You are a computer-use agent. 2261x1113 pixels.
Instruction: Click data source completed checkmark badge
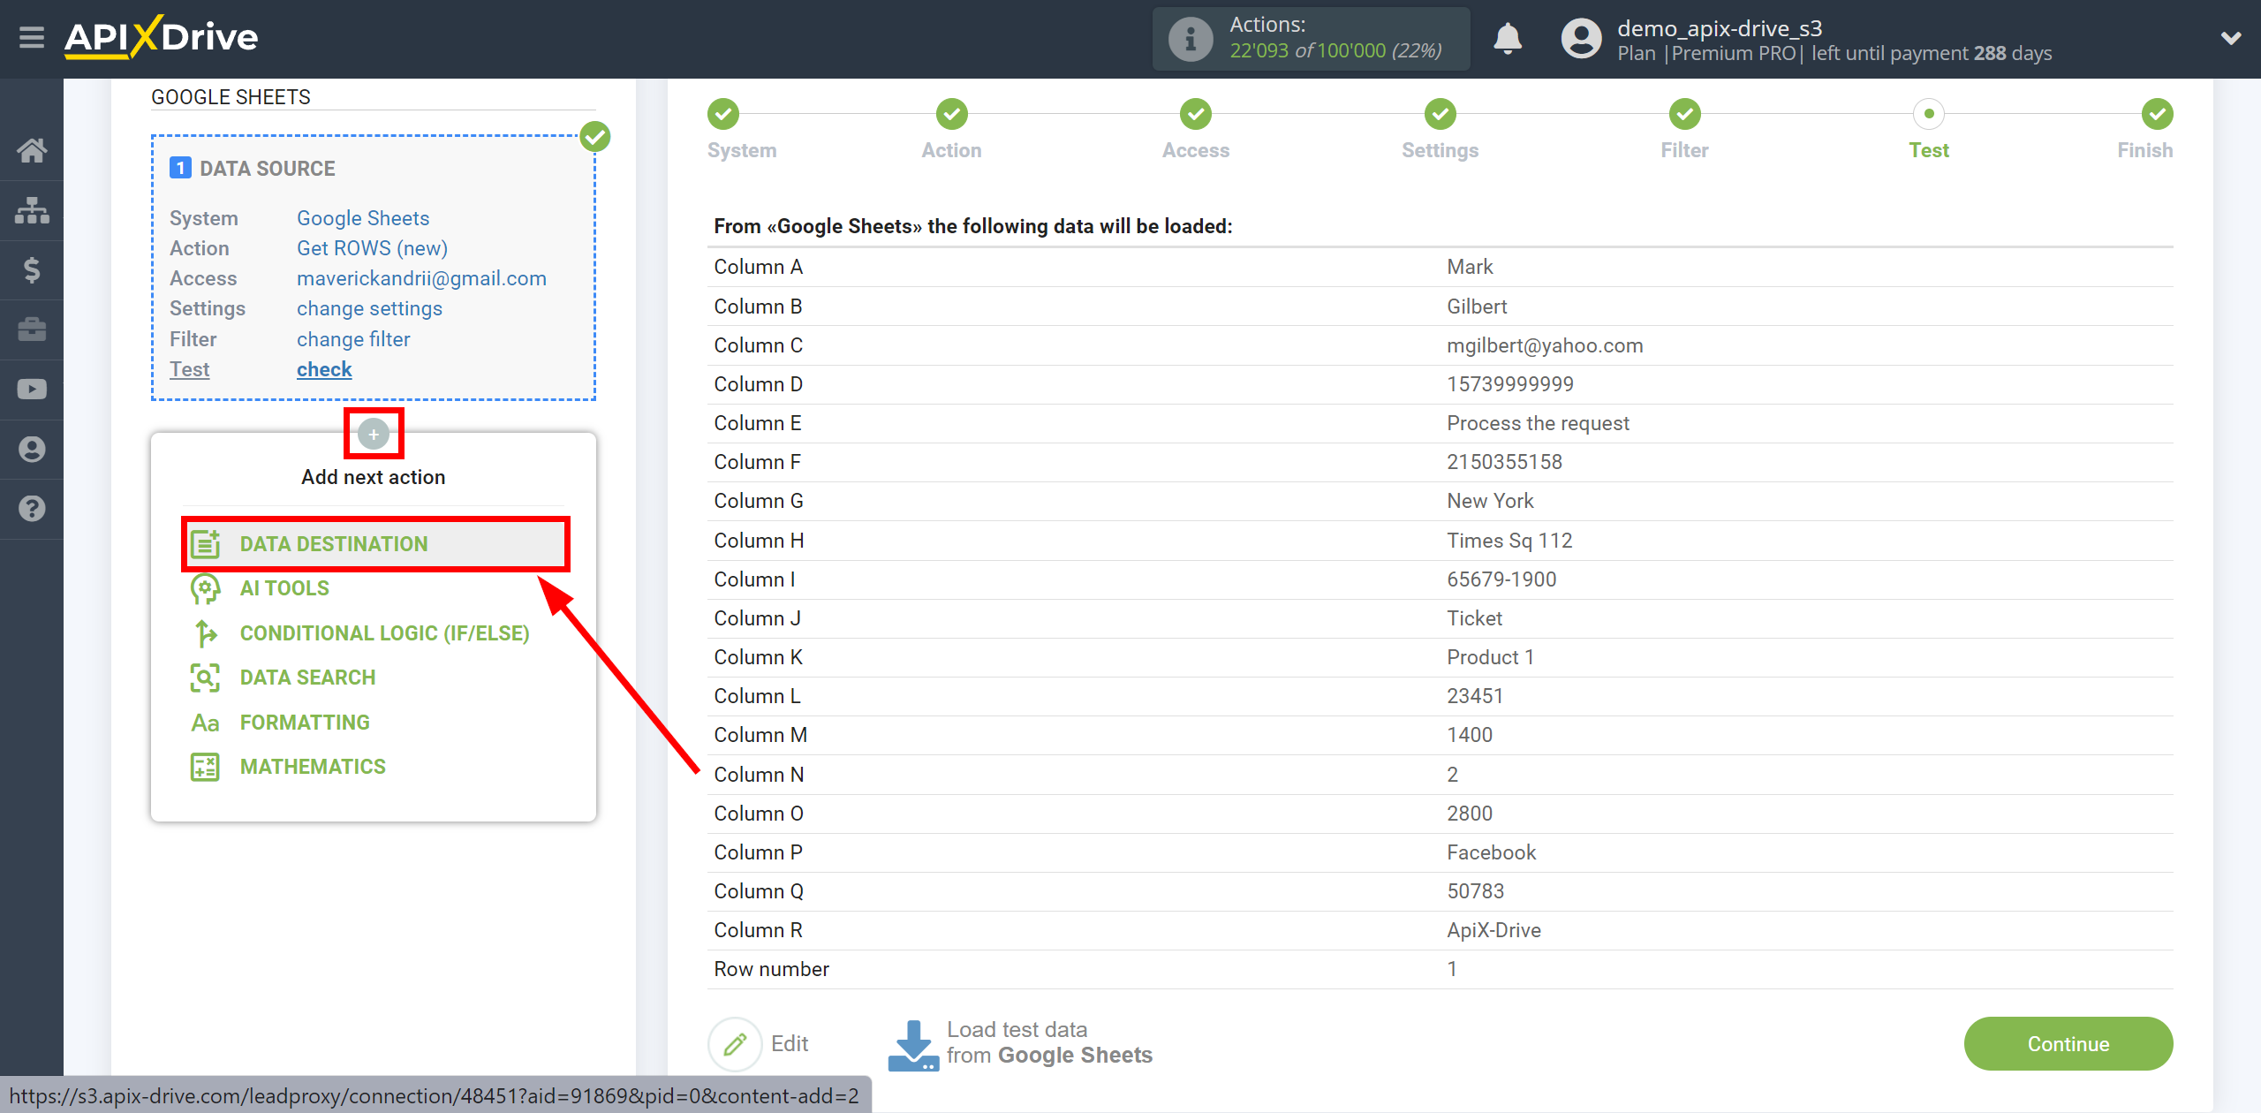click(x=595, y=137)
